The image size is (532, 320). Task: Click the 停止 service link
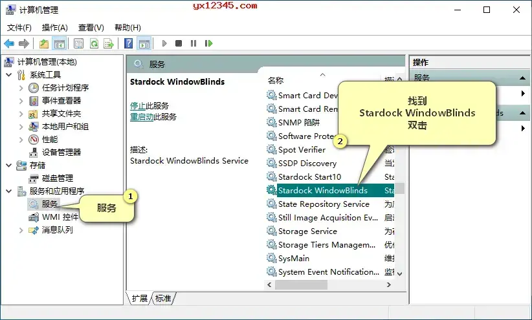point(138,106)
